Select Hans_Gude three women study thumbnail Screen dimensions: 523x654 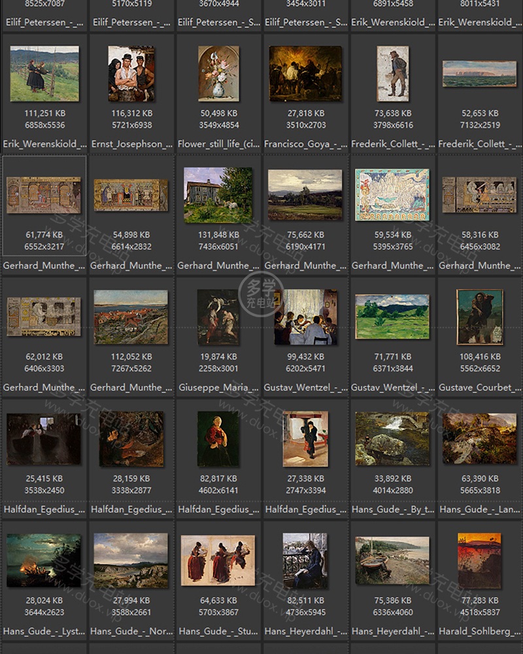tap(218, 560)
